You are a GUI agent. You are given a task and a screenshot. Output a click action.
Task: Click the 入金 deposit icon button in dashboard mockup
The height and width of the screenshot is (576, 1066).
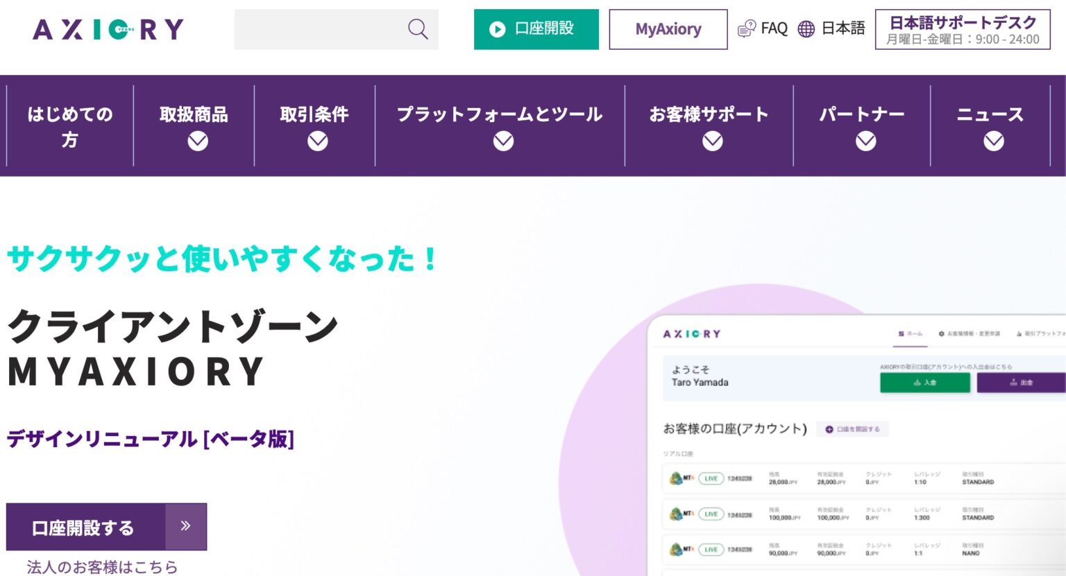(x=925, y=382)
